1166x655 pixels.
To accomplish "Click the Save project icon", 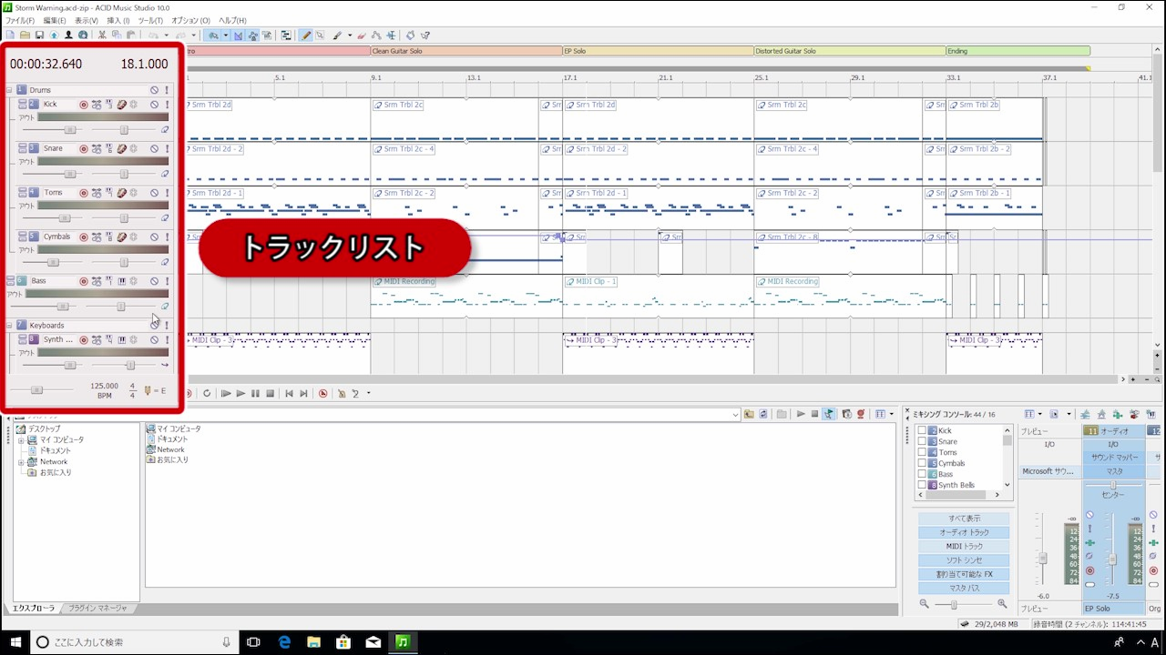I will click(39, 35).
